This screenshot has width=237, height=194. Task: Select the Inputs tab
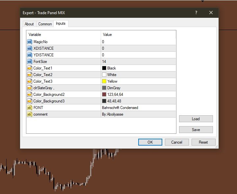point(61,23)
